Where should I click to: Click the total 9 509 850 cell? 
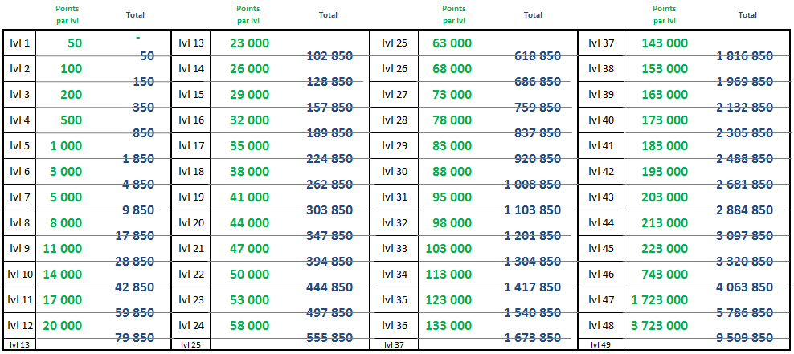744,338
